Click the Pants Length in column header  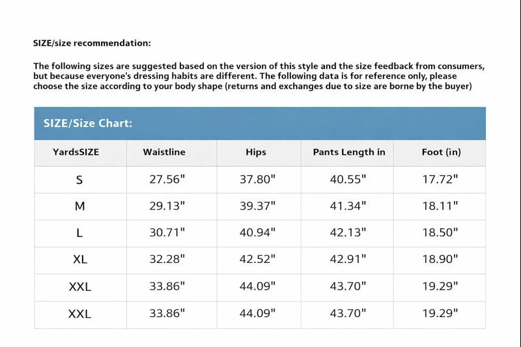[x=349, y=152]
